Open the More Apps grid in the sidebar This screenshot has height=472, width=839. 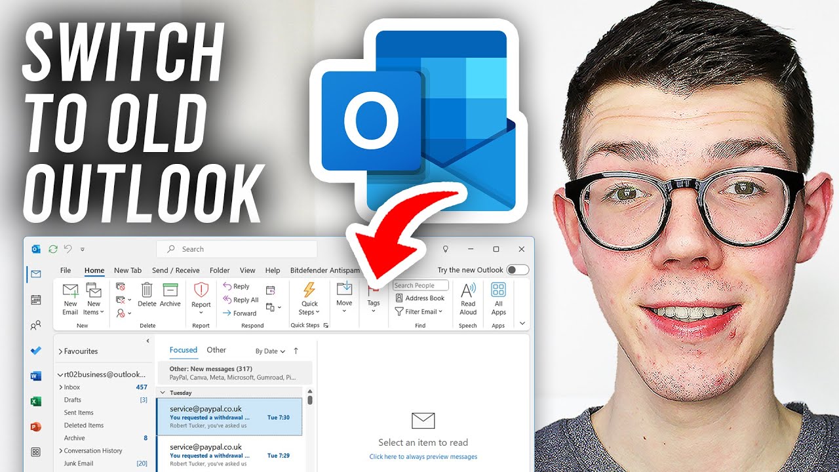pos(36,452)
